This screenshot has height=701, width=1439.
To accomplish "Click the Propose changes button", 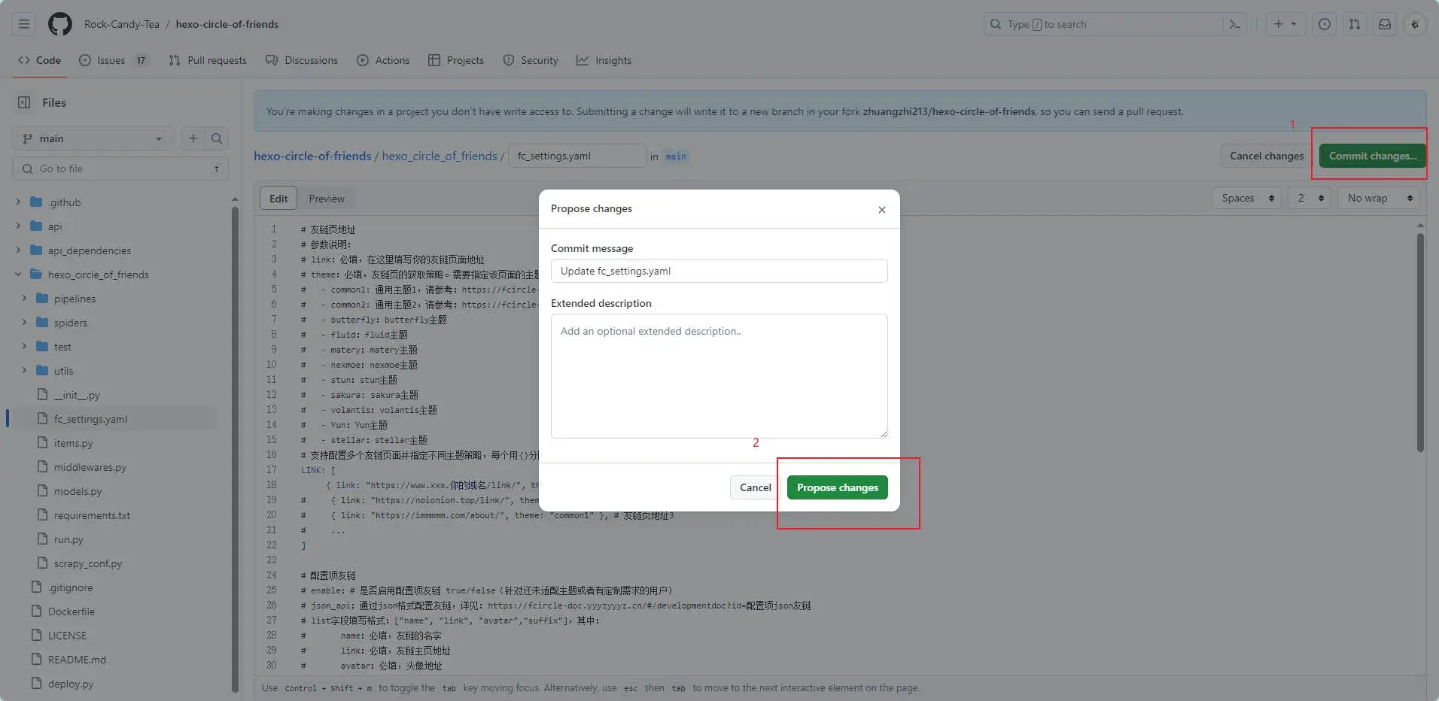I will point(838,487).
